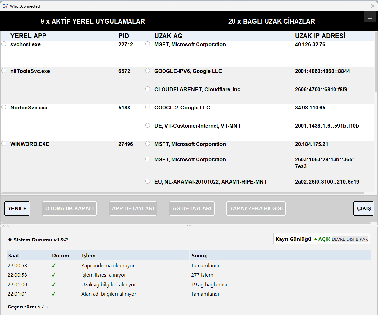This screenshot has width=378, height=315.
Task: Click the '19 ağ bağlantısı' result cell
Action: (x=209, y=284)
